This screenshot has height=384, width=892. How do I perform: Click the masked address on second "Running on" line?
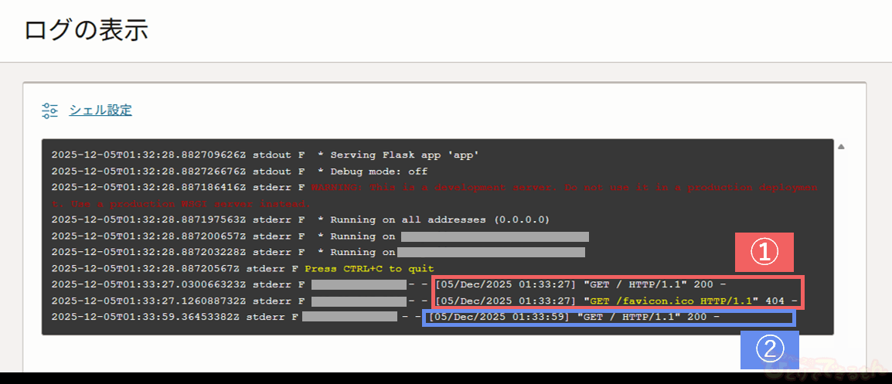click(491, 252)
